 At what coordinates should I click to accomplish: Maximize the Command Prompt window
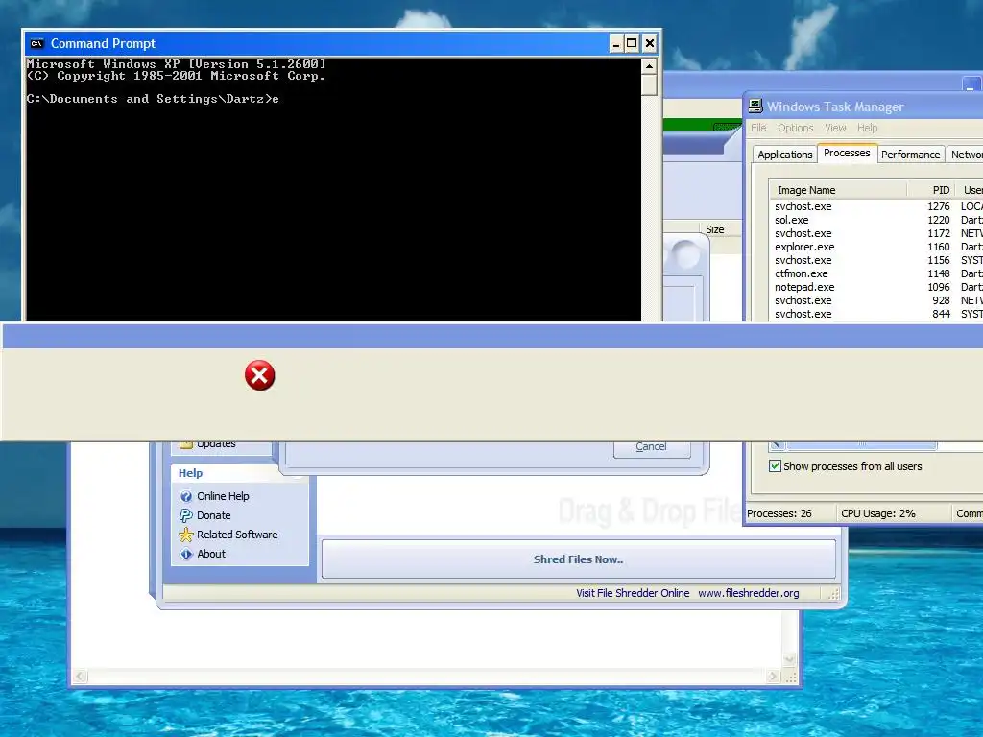click(x=632, y=43)
